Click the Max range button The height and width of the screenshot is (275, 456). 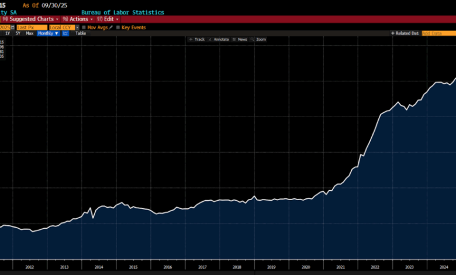click(30, 33)
